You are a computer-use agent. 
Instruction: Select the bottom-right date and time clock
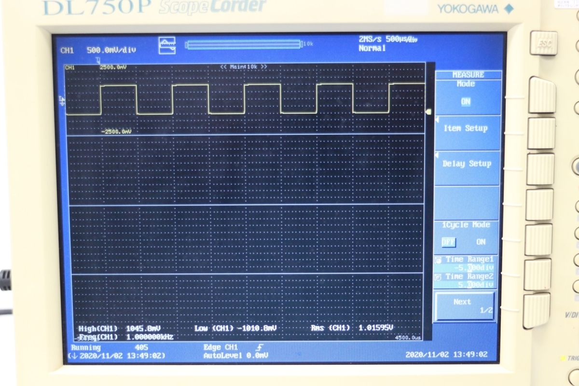coord(446,355)
